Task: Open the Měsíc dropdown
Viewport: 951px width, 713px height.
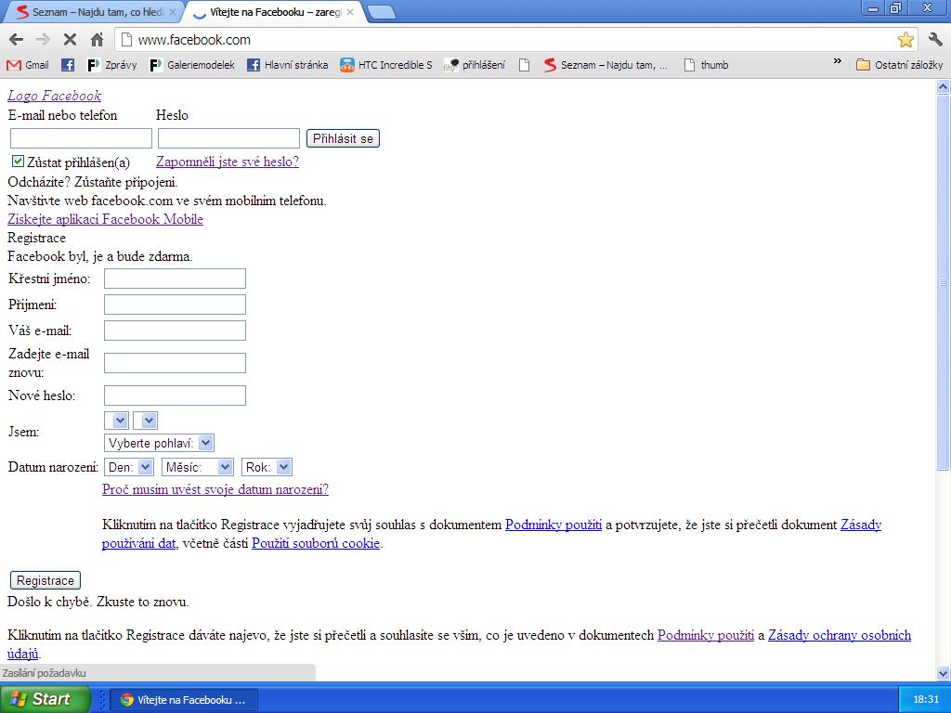Action: (198, 468)
